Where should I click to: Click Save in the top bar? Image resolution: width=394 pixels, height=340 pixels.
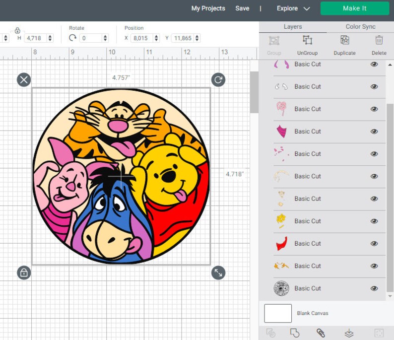(x=242, y=8)
